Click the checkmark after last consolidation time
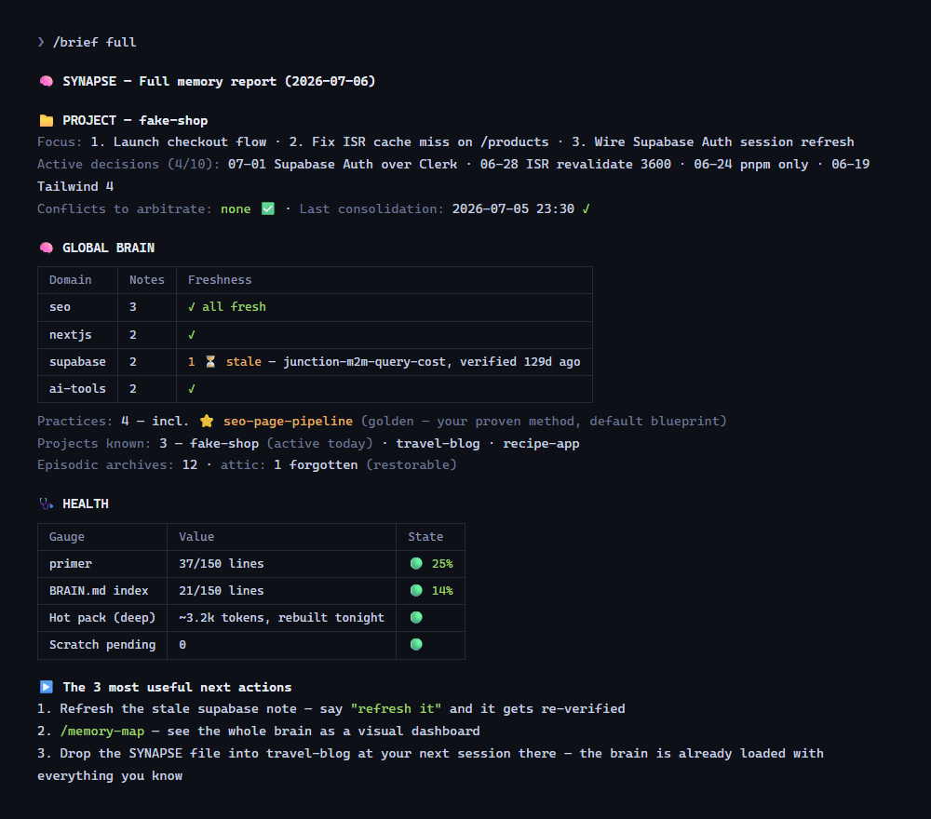 pos(586,208)
